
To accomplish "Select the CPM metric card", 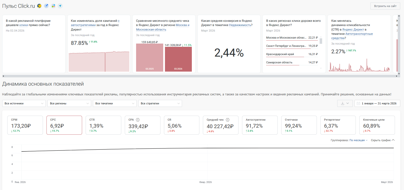I will pyautogui.click(x=25, y=125).
